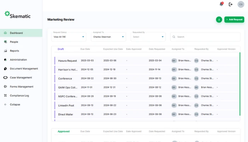Collapse the sidebar navigation

15,104
